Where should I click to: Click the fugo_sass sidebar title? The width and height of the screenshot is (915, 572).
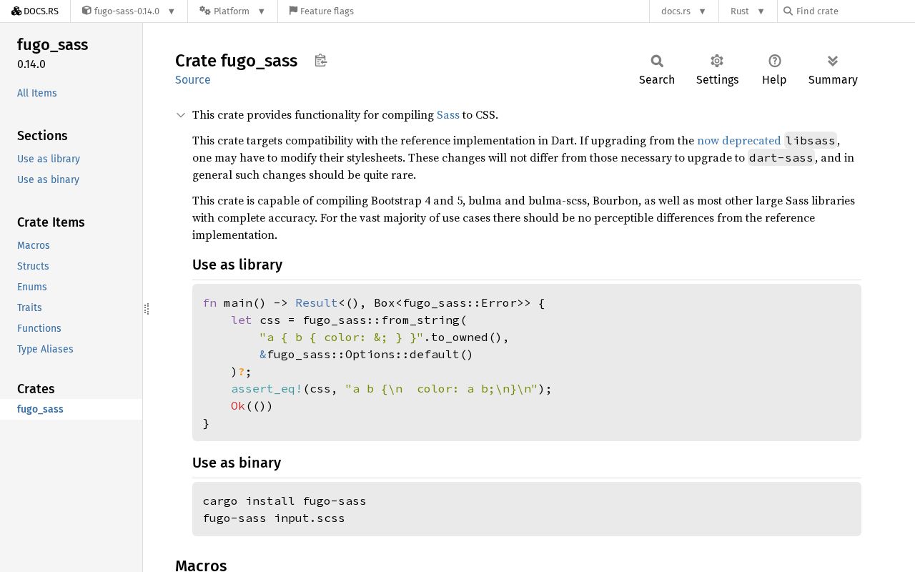pyautogui.click(x=53, y=44)
